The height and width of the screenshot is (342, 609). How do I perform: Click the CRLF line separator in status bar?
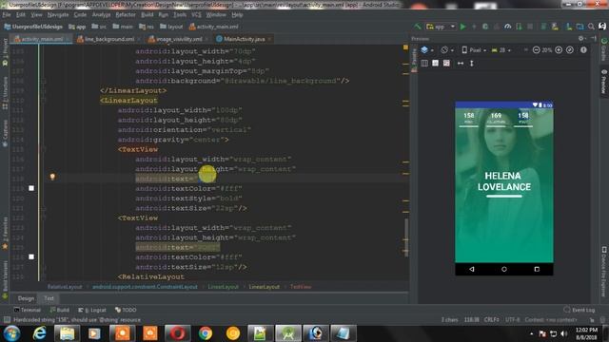pos(491,320)
